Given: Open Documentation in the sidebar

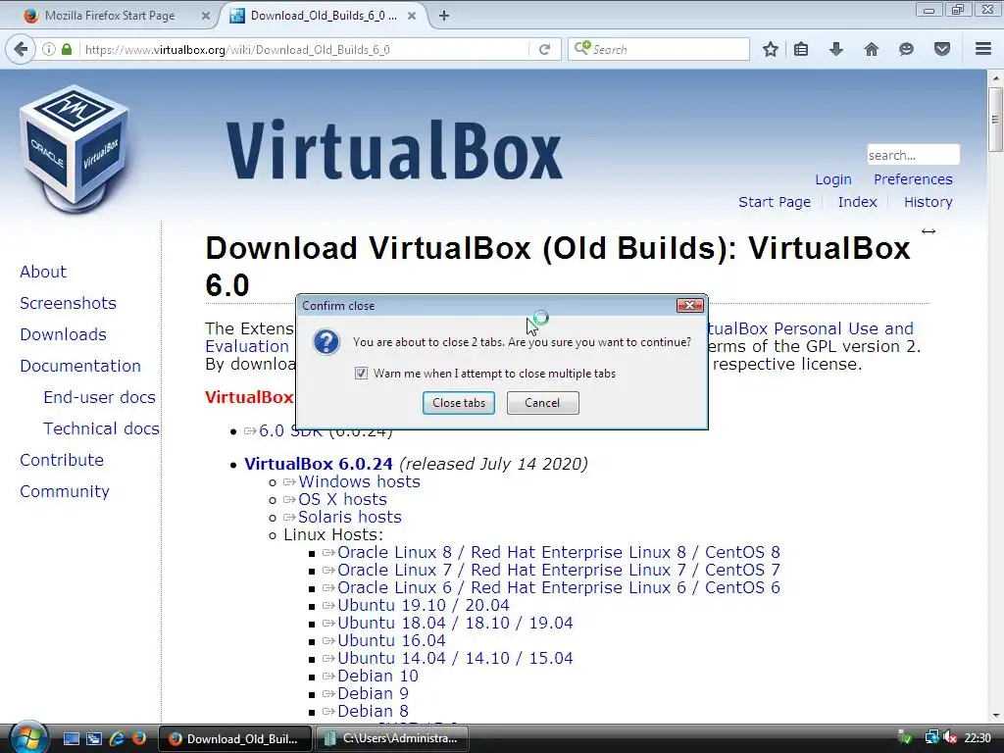Looking at the screenshot, I should [80, 366].
